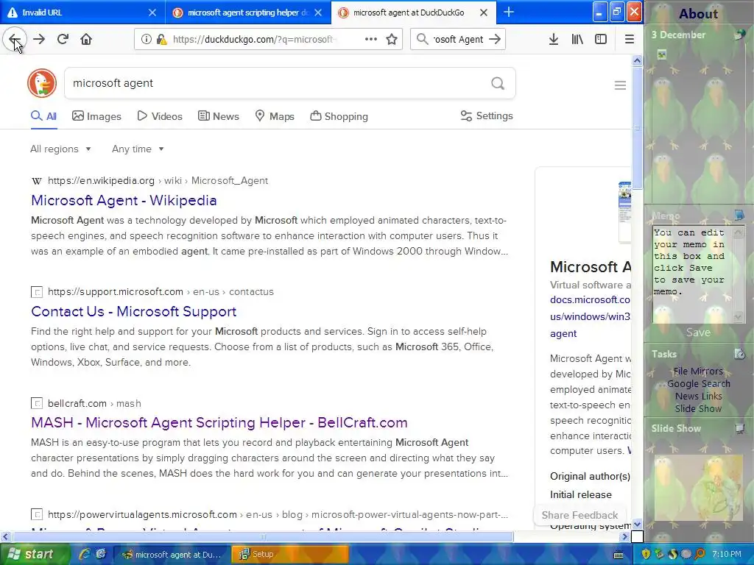Open DuckDuckGo page side menu
This screenshot has width=754, height=565.
click(620, 85)
